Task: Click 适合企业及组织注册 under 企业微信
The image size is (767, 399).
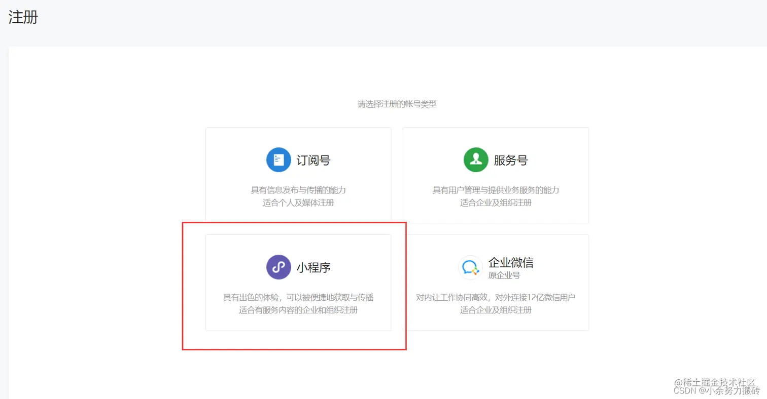Action: coord(496,309)
